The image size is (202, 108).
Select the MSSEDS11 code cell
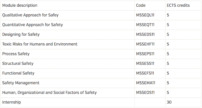coord(150,34)
